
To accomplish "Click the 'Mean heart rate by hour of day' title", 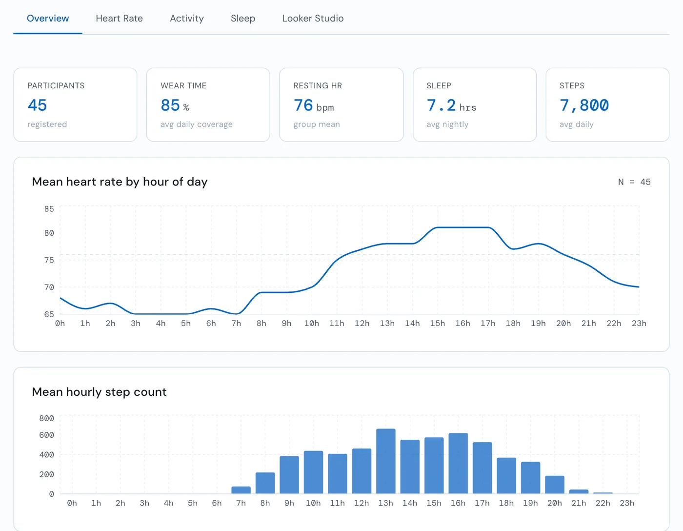I will [x=120, y=182].
